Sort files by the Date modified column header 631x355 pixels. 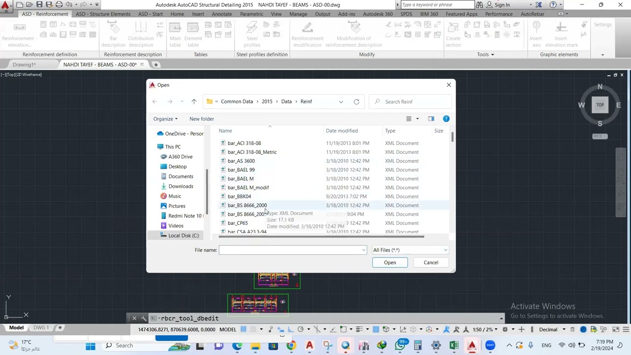[342, 131]
